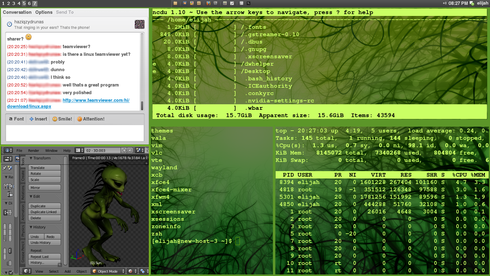The width and height of the screenshot is (490, 276).
Task: Click the pin icon in the Properties panel
Action: [5, 168]
